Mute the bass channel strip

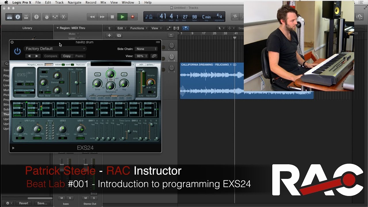pyautogui.click(x=62, y=198)
